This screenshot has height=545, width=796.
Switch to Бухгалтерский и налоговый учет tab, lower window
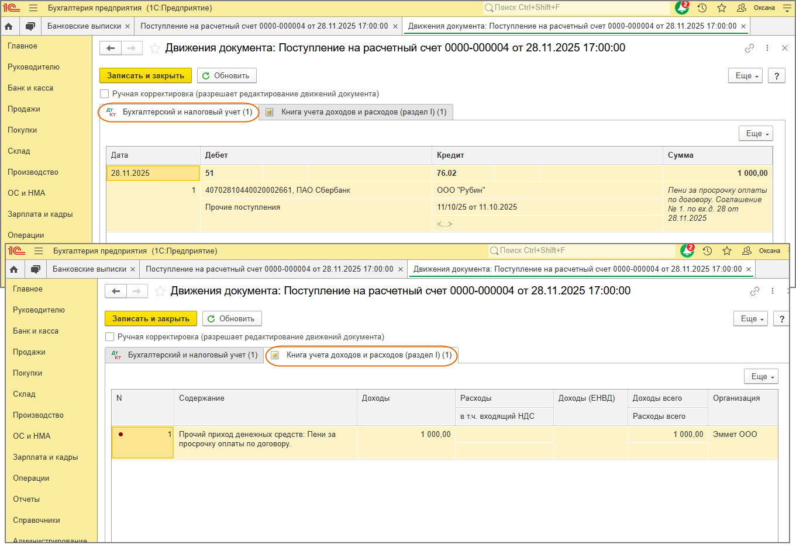pos(185,355)
